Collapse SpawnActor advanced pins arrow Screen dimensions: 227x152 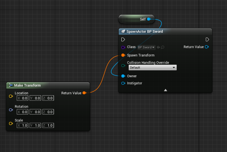click(165, 90)
